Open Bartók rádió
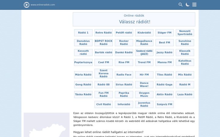Screen dimensions: 220x137 pos(104,53)
